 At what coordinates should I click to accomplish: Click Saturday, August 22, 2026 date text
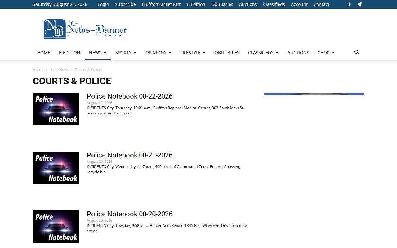pyautogui.click(x=60, y=4)
